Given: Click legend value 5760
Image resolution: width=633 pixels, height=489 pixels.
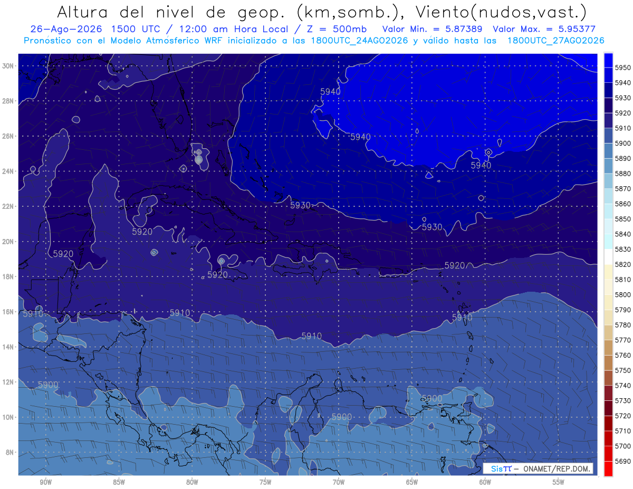Looking at the screenshot, I should pos(624,355).
